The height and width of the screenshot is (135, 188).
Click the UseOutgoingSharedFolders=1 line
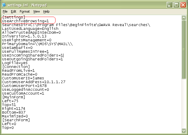33,59
